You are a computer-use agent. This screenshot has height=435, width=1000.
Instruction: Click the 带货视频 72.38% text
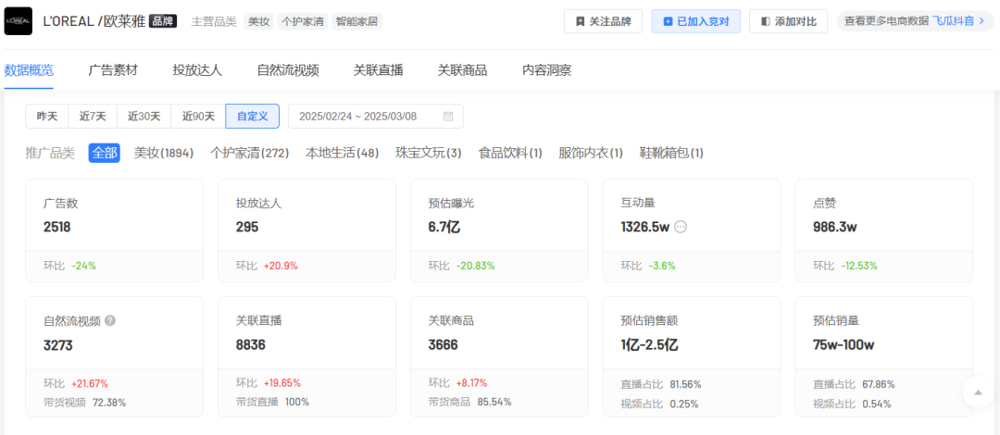click(x=84, y=403)
